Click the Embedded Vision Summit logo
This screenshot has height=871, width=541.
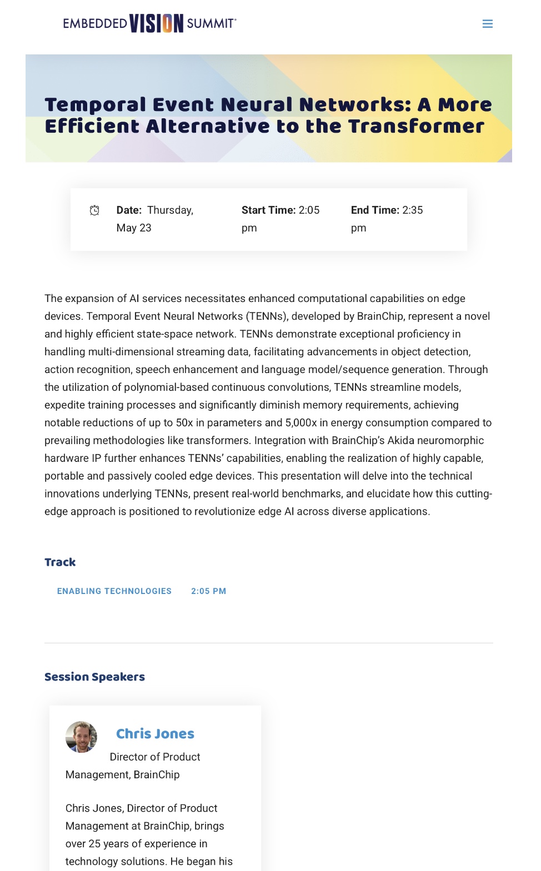pos(149,23)
